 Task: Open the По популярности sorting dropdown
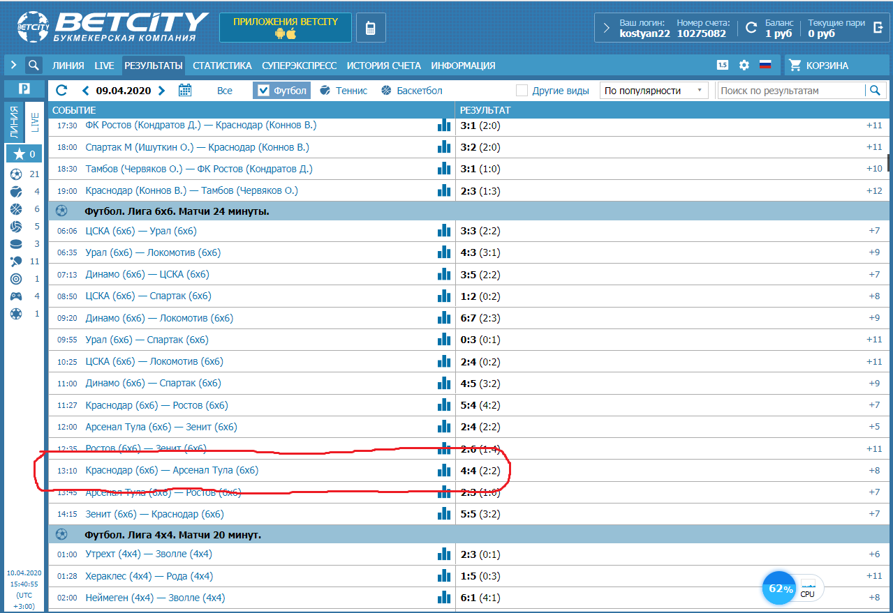(653, 91)
